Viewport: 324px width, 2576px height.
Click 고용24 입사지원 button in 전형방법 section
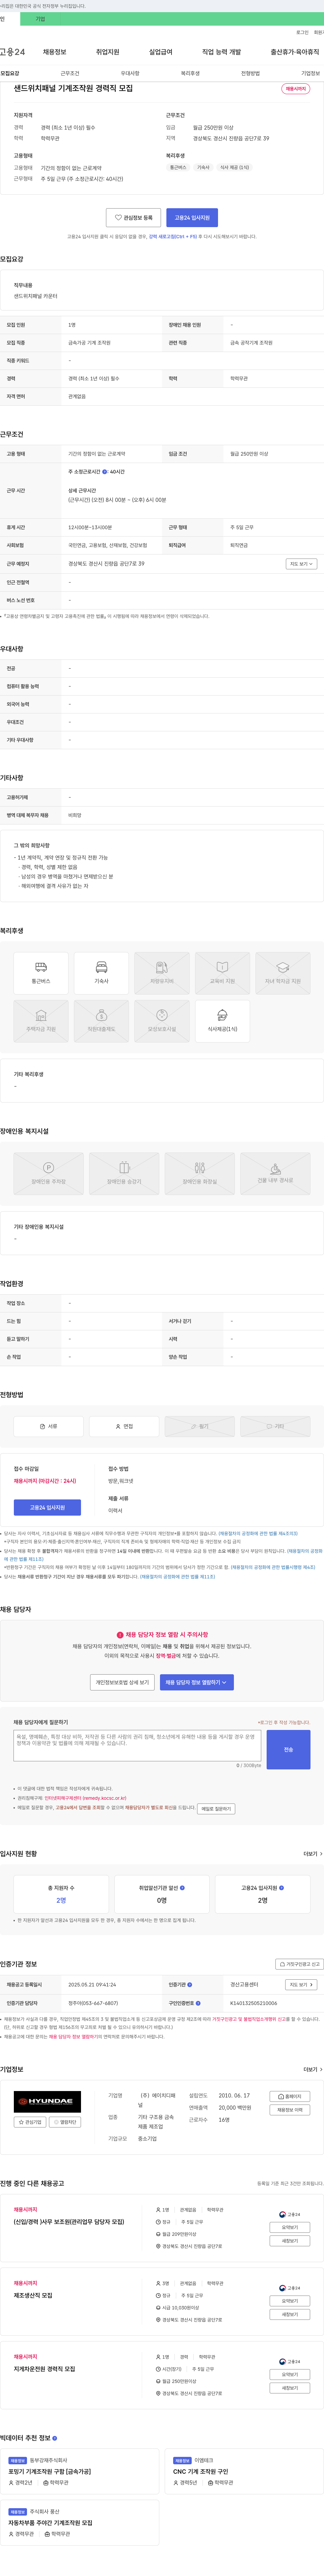[47, 1507]
